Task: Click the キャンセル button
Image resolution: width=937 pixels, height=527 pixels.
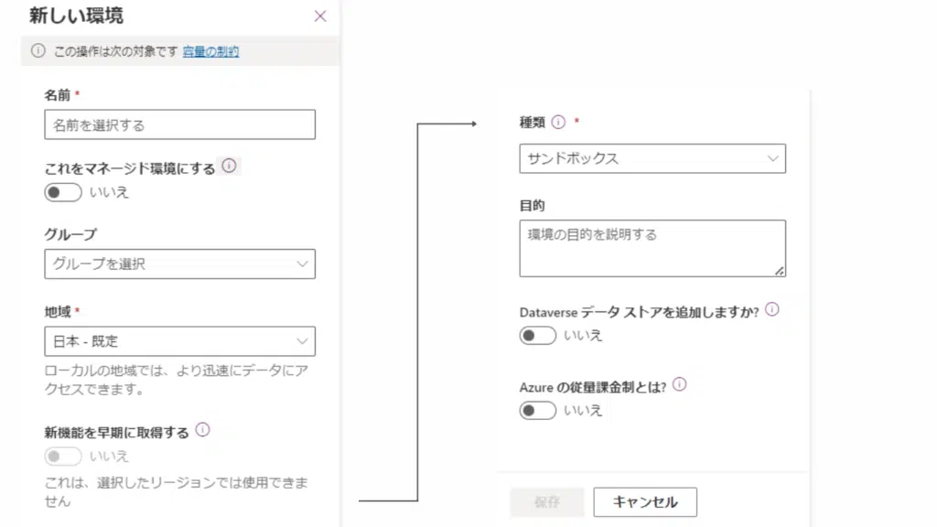Action: click(x=645, y=502)
